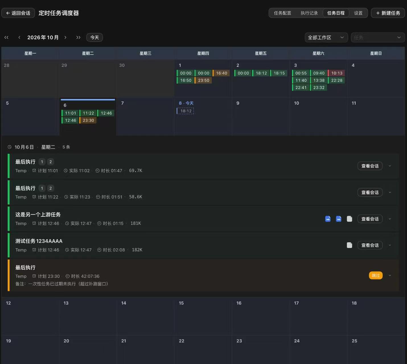This screenshot has height=364, width=407.
Task: Open white document icon in 这是另一个上游任务 row
Action: 350,219
